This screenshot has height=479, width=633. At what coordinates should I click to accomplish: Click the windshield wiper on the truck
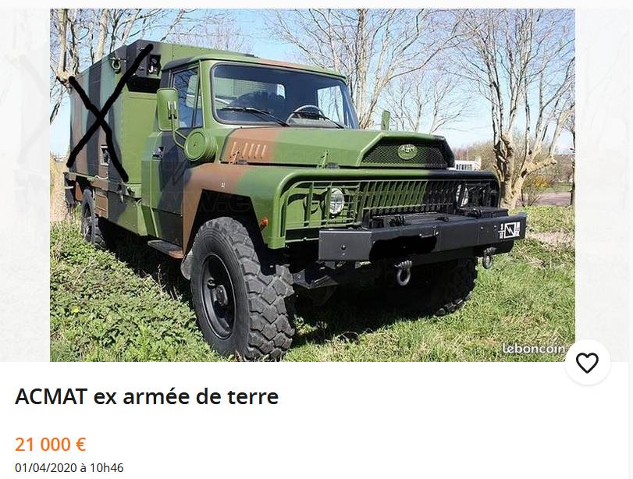click(x=254, y=114)
